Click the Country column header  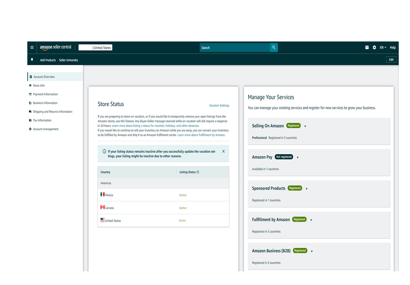click(x=105, y=172)
